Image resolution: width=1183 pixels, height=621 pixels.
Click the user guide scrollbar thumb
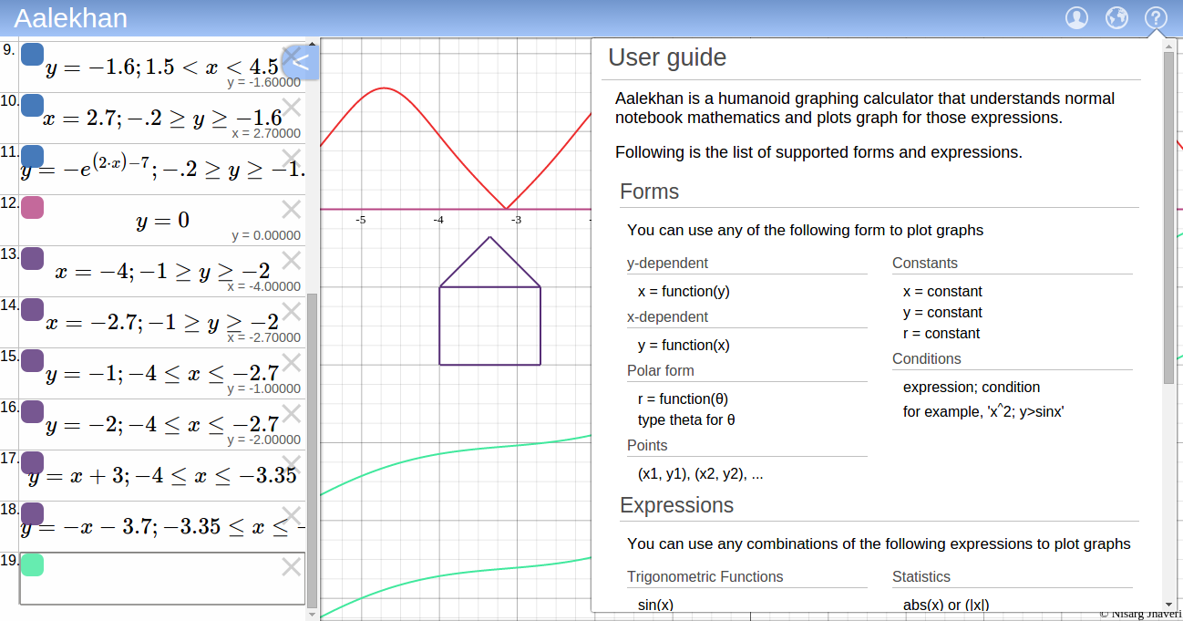pyautogui.click(x=1168, y=217)
